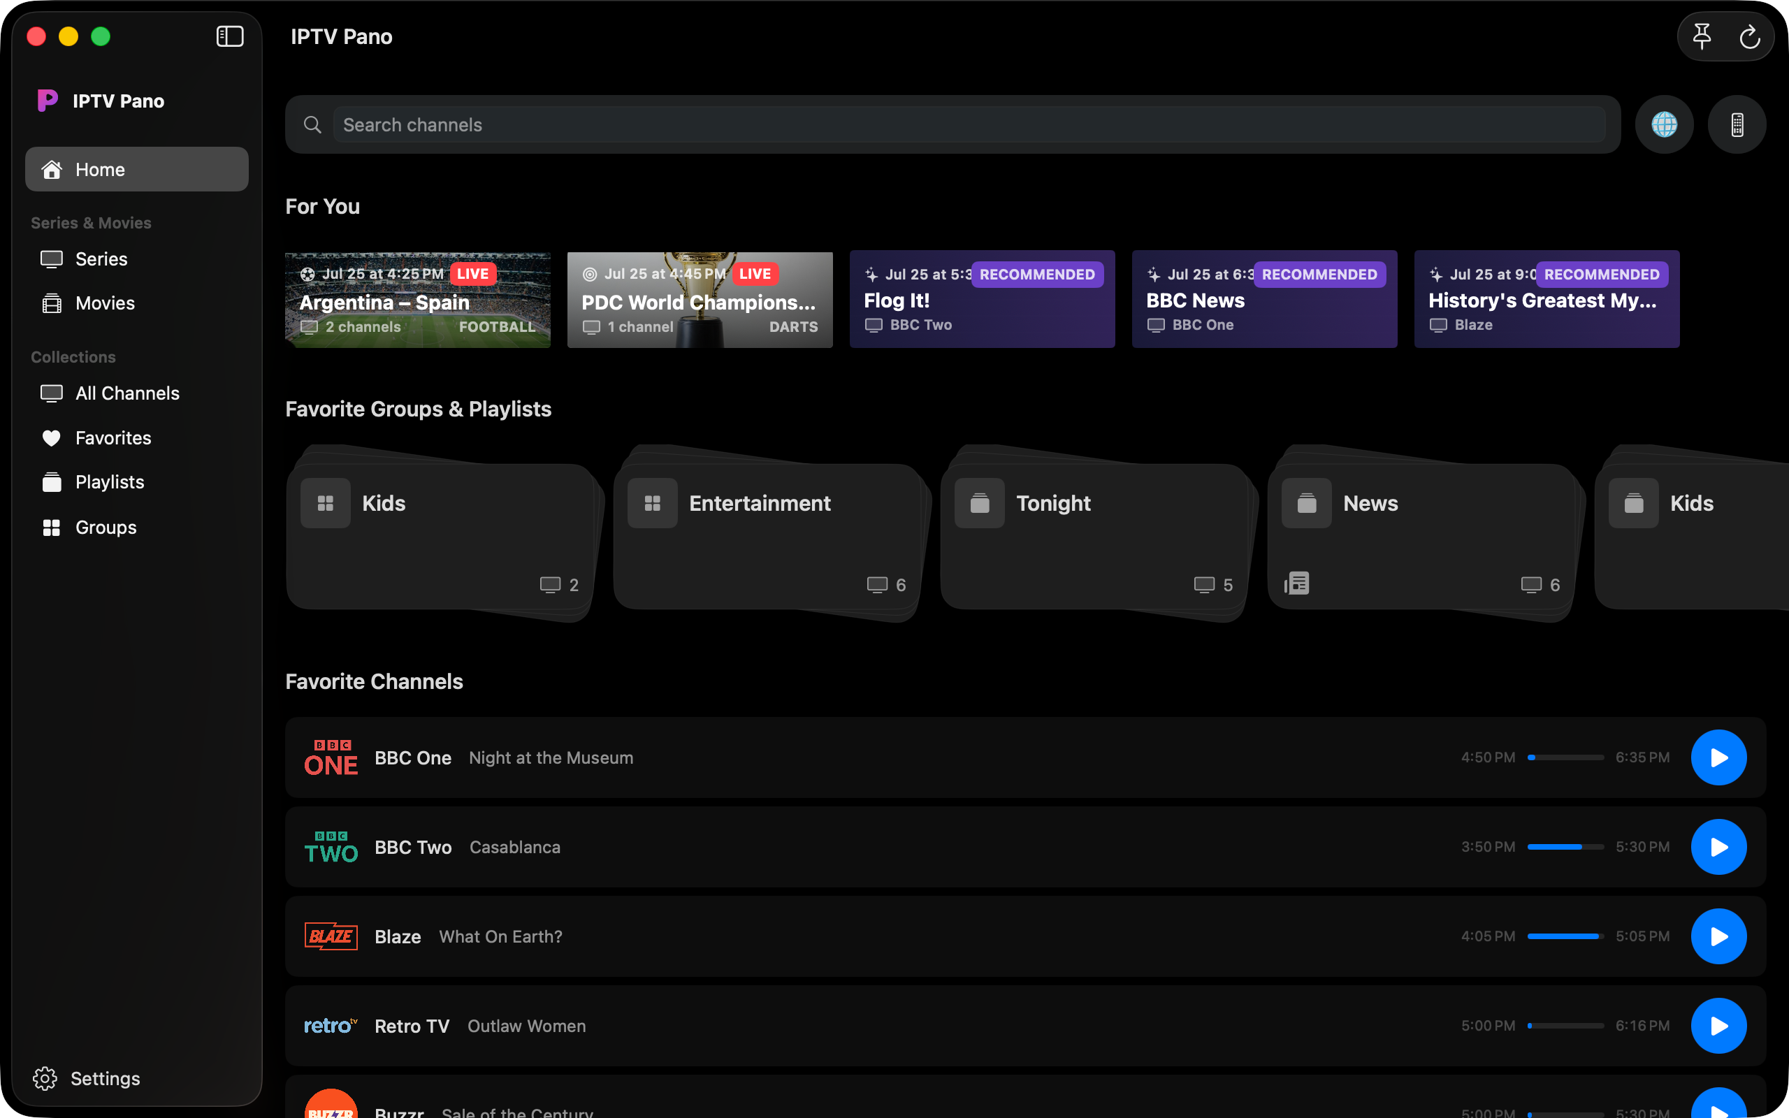Image resolution: width=1789 pixels, height=1118 pixels.
Task: Click the newspaper icon on News card
Action: click(x=1296, y=583)
